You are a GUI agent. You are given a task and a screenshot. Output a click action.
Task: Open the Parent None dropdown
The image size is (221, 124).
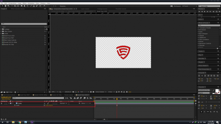(x=86, y=103)
